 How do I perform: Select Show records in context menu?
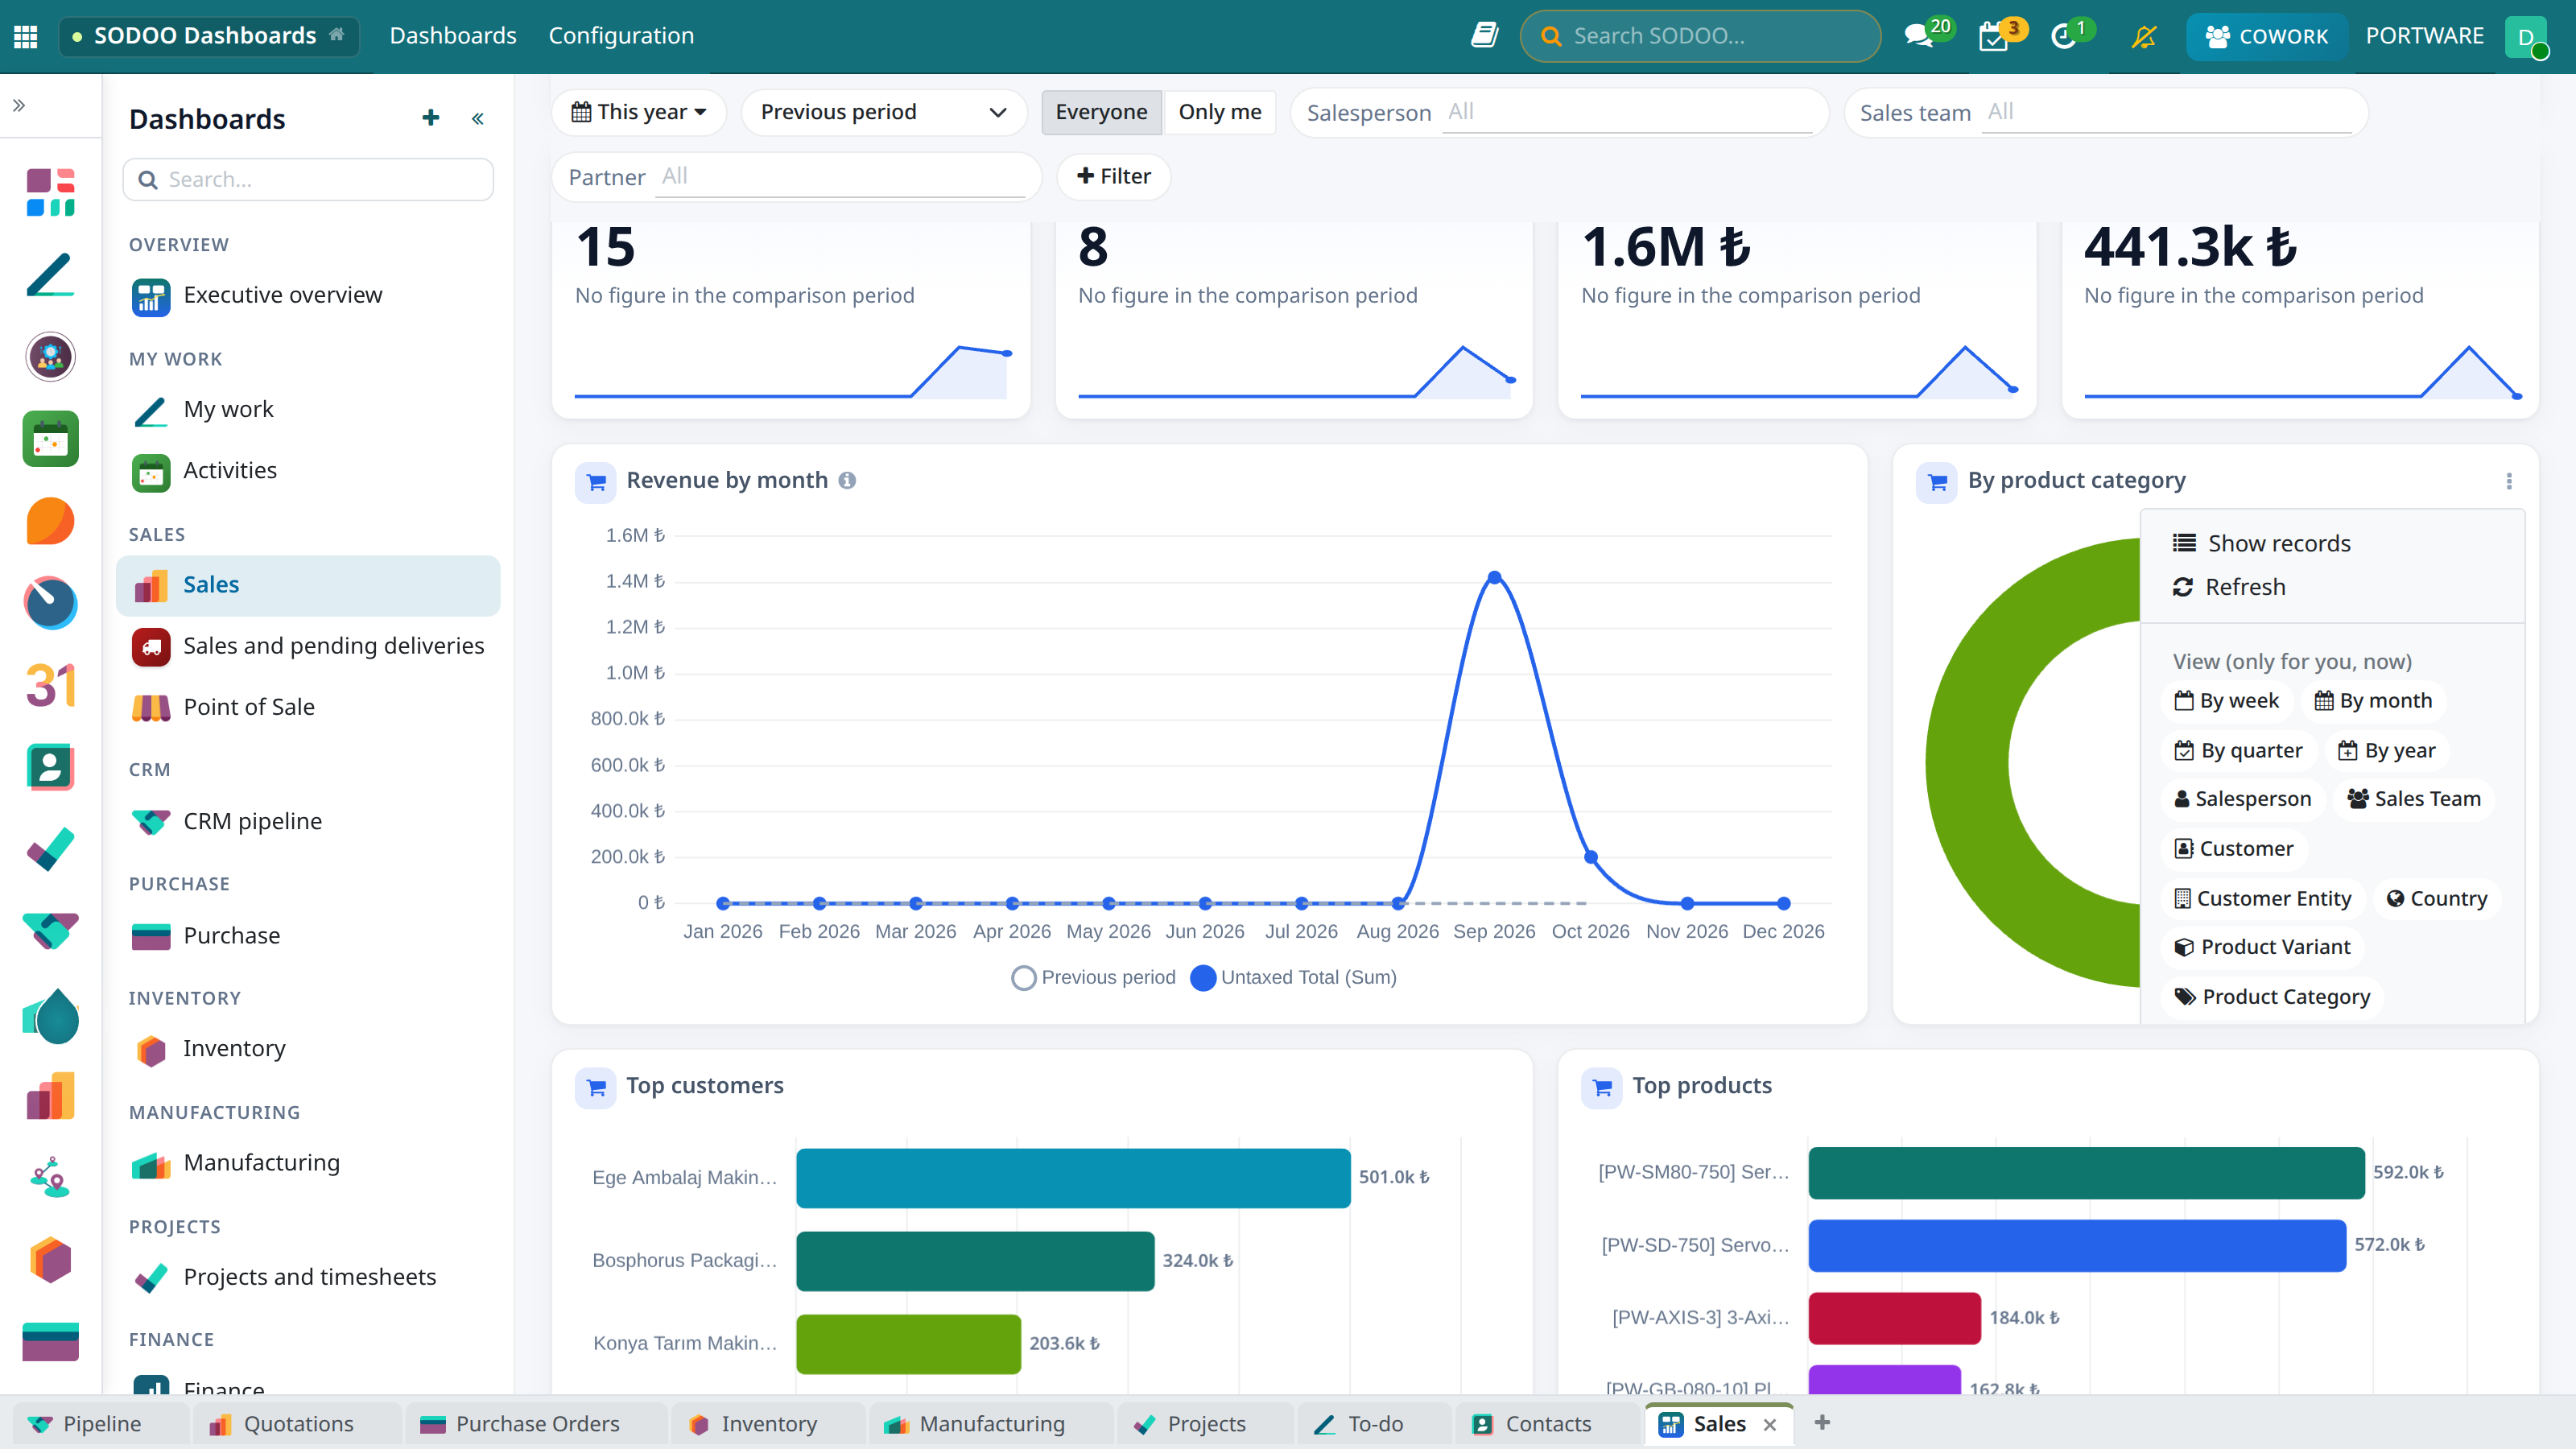(2261, 543)
